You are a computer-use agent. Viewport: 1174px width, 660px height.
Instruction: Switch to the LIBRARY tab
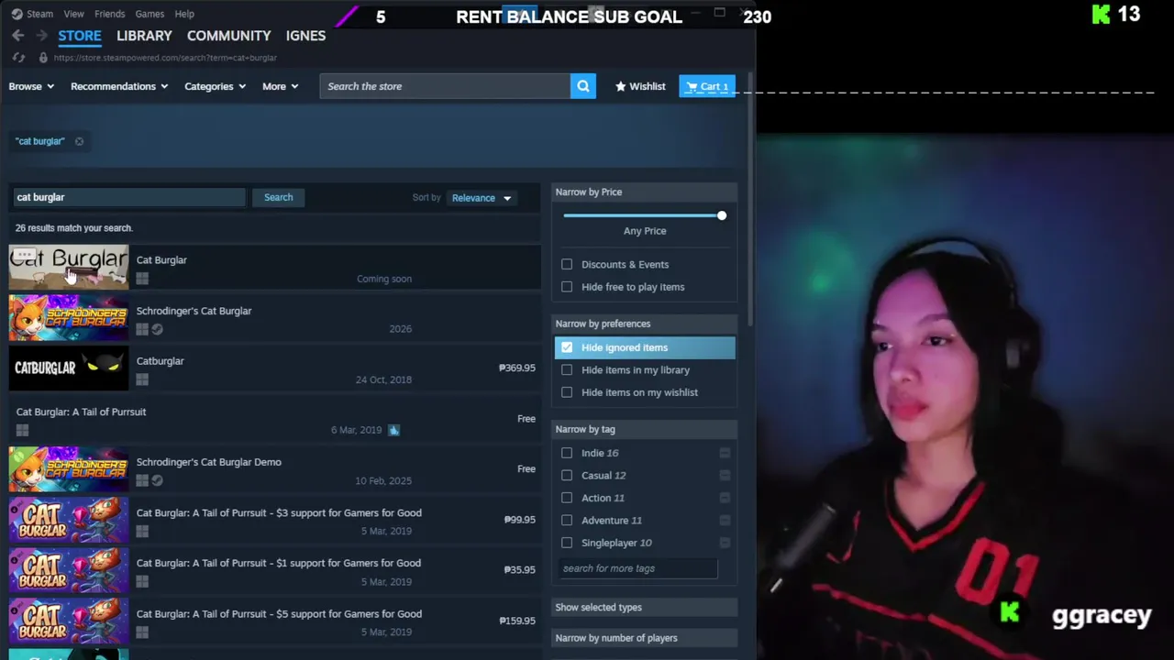coord(144,36)
